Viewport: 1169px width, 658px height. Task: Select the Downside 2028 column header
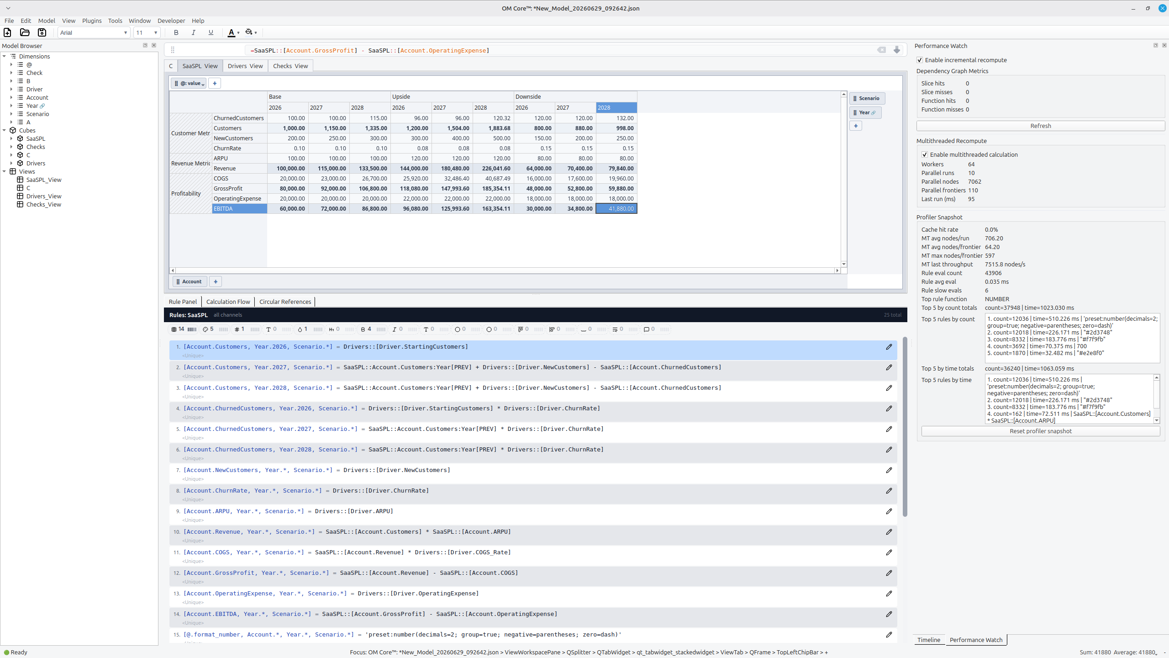point(616,107)
